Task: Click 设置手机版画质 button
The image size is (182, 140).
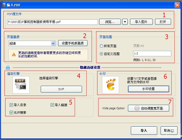Action: tap(73, 43)
